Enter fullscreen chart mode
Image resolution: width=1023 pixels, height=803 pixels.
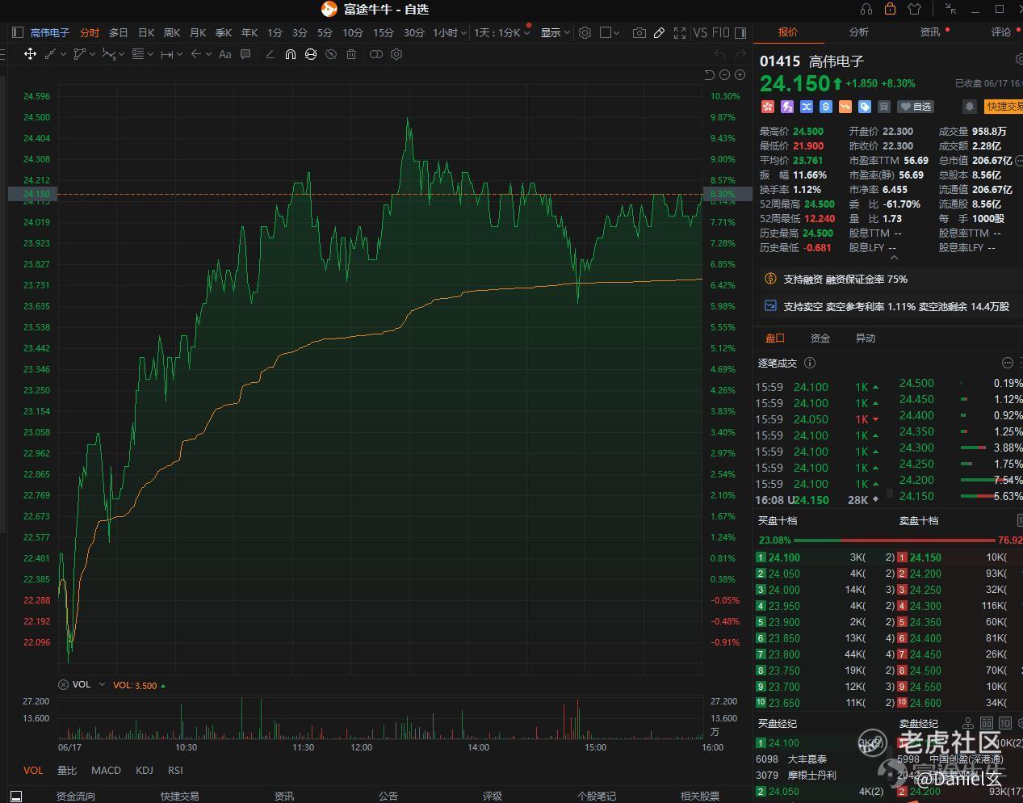pos(680,33)
